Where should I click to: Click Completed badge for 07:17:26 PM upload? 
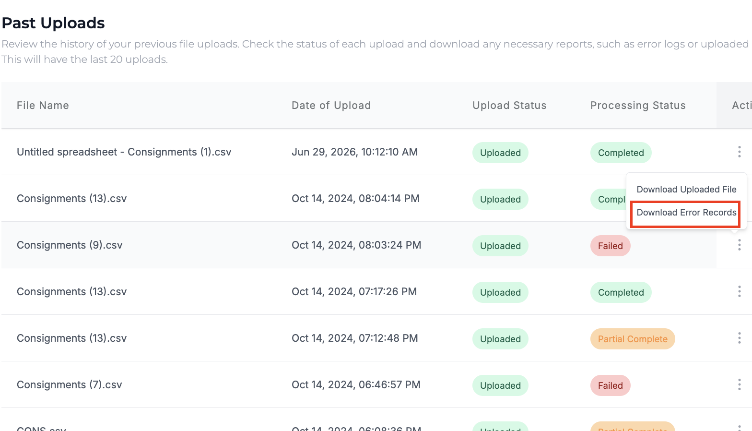(x=621, y=292)
